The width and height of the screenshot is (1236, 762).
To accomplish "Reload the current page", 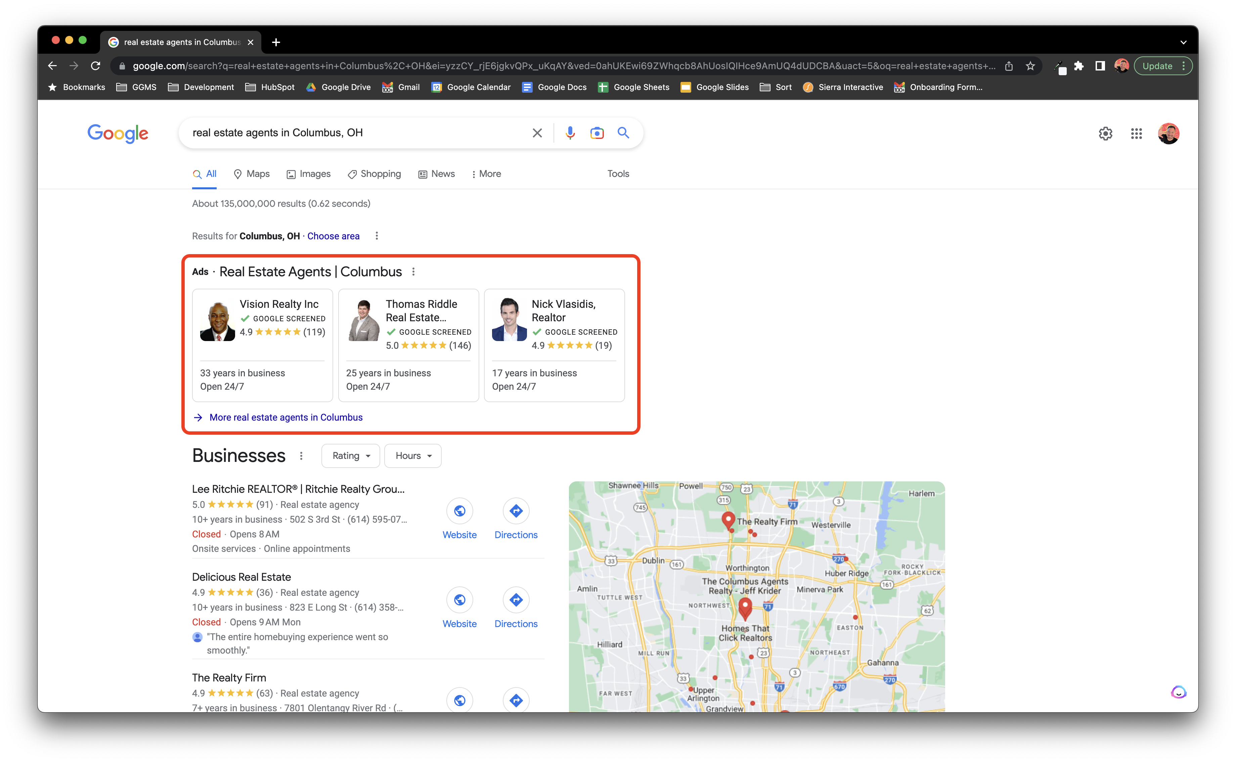I will 95,65.
